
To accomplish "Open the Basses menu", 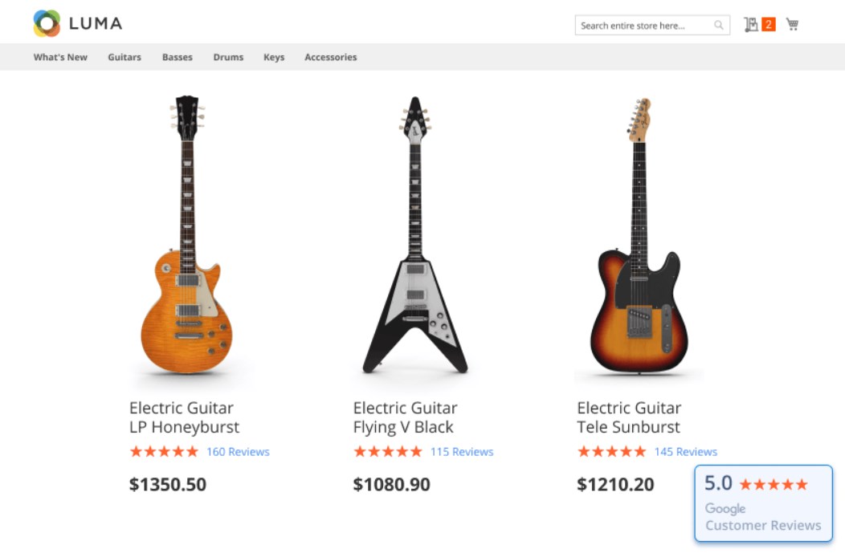I will tap(178, 57).
